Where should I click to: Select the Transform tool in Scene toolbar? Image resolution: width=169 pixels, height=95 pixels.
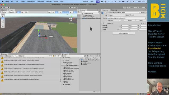pos(3,26)
